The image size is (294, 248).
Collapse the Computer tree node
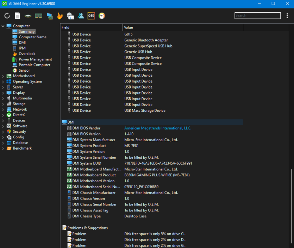tap(3, 26)
